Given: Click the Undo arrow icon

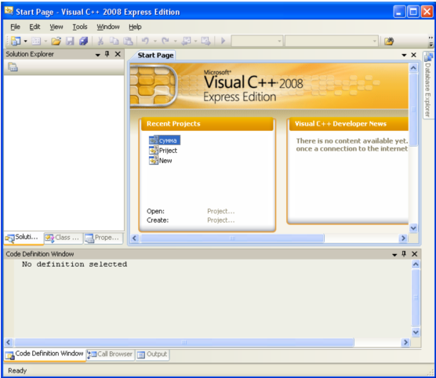Looking at the screenshot, I should click(x=145, y=41).
